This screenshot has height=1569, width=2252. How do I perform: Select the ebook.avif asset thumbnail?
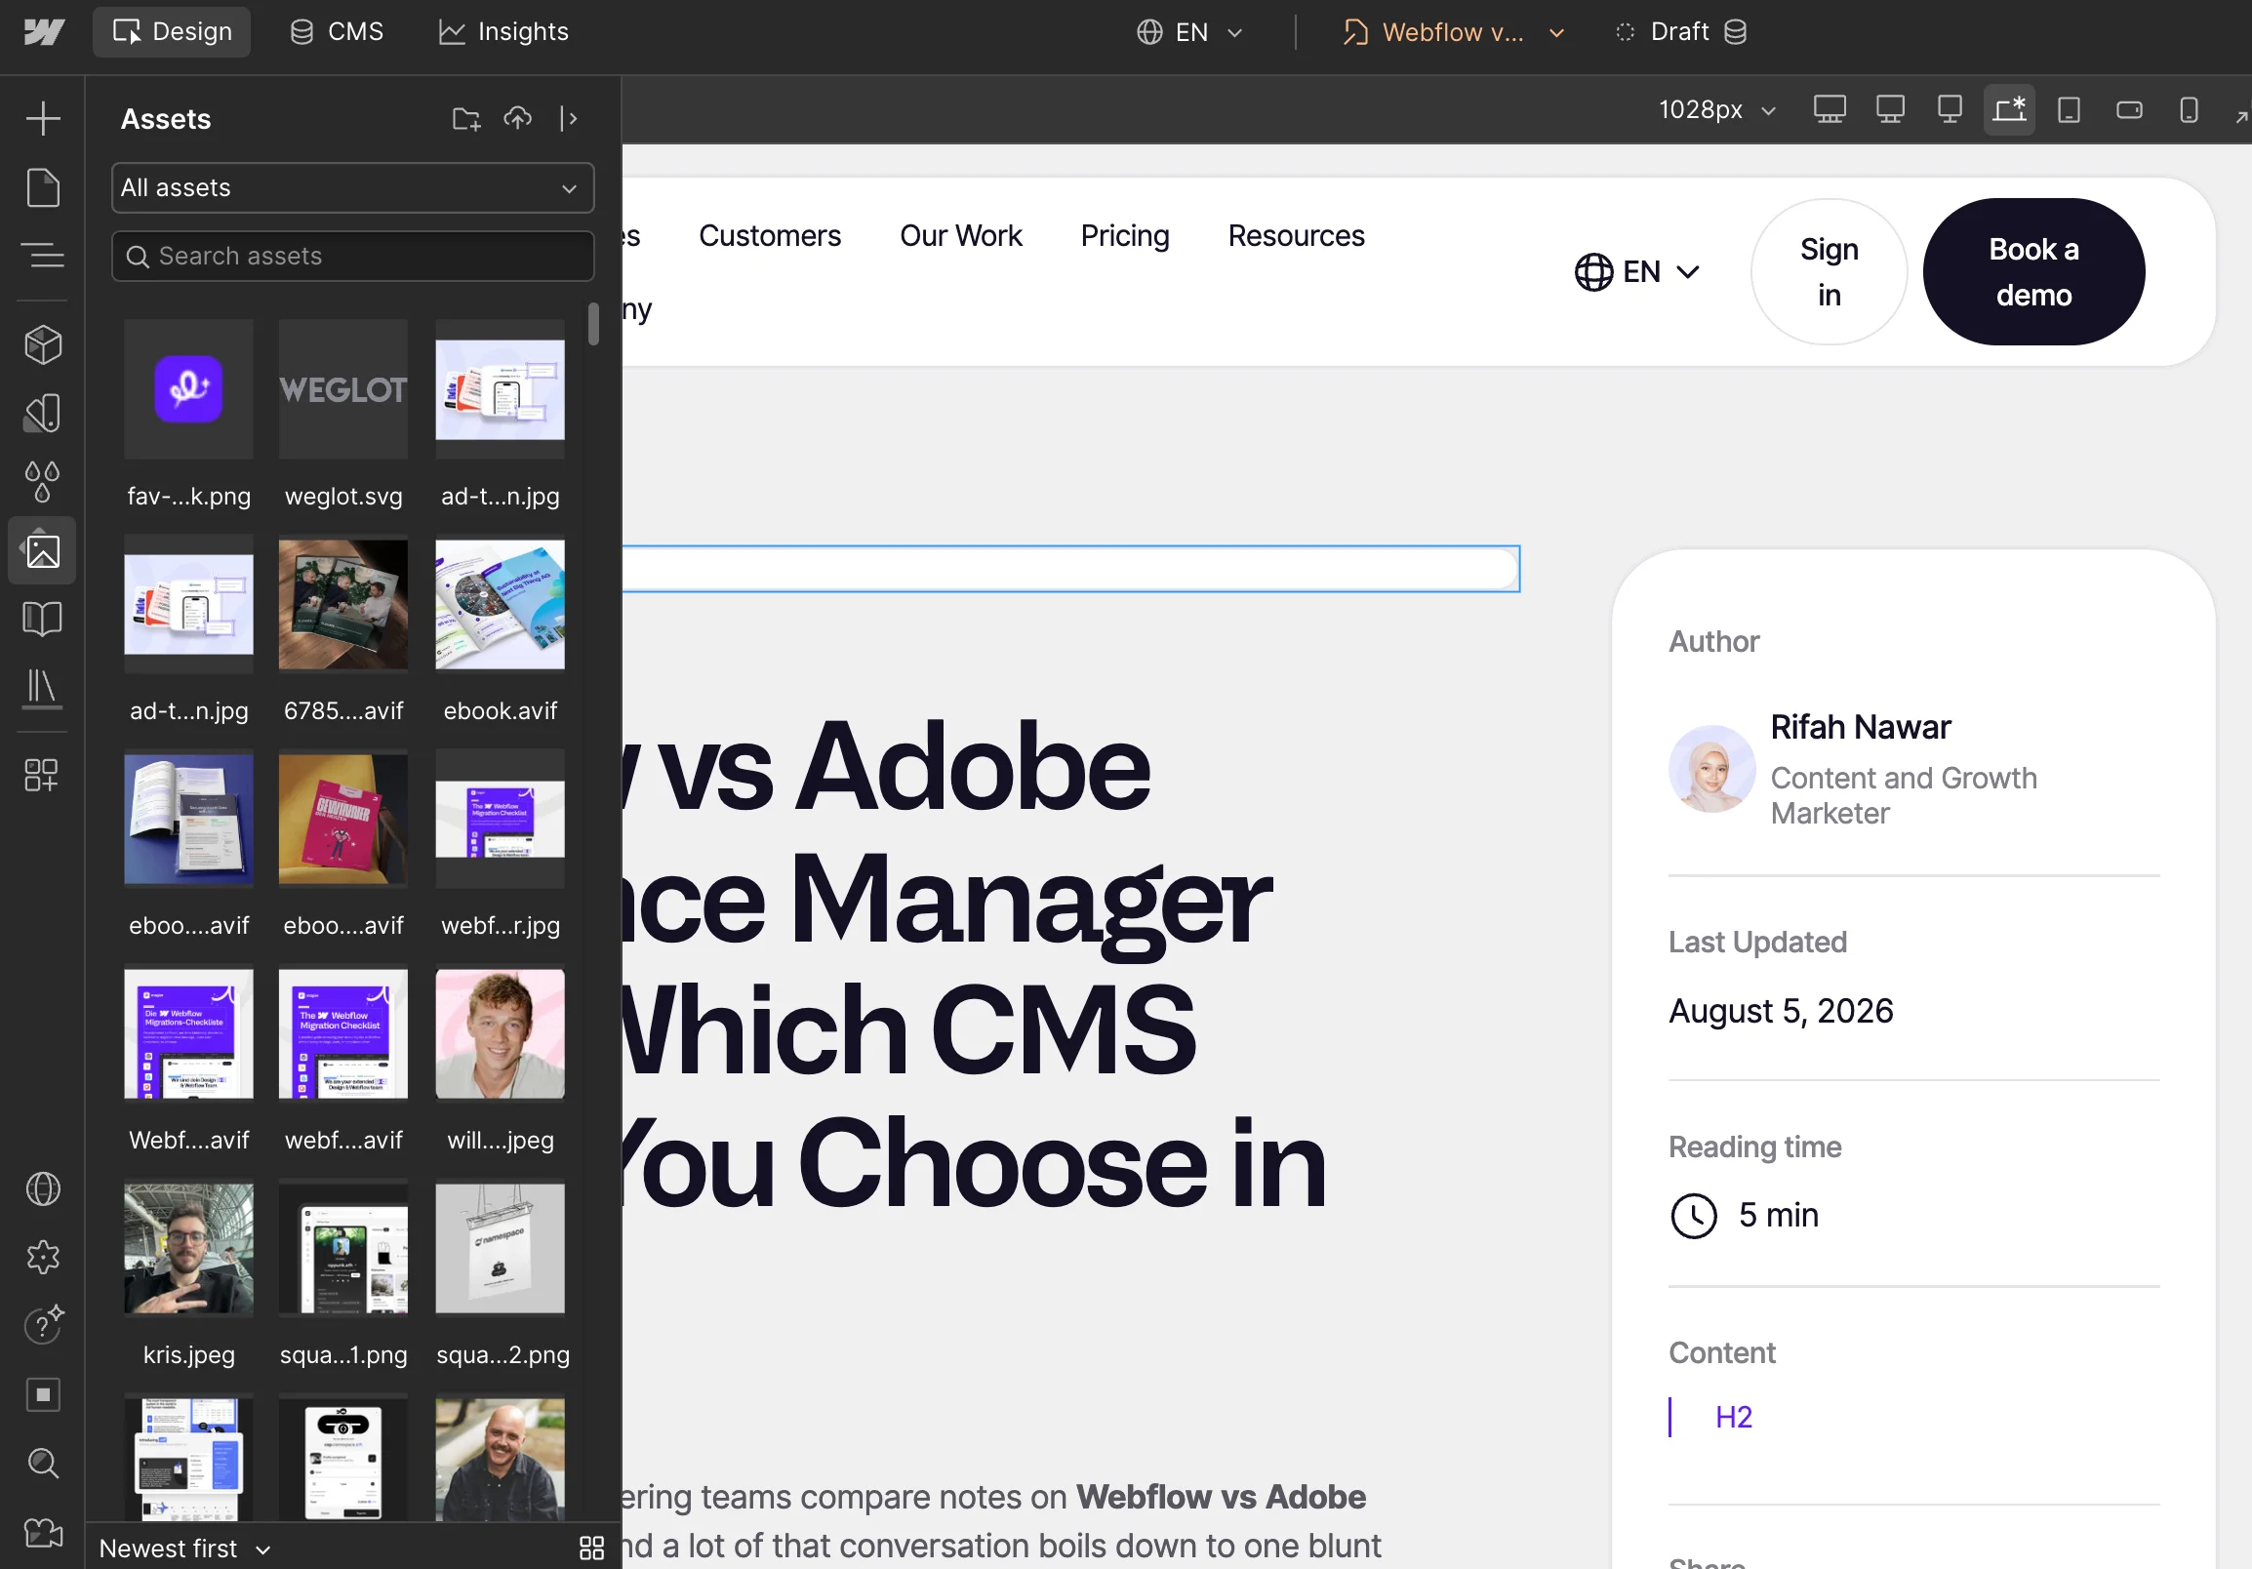[501, 604]
